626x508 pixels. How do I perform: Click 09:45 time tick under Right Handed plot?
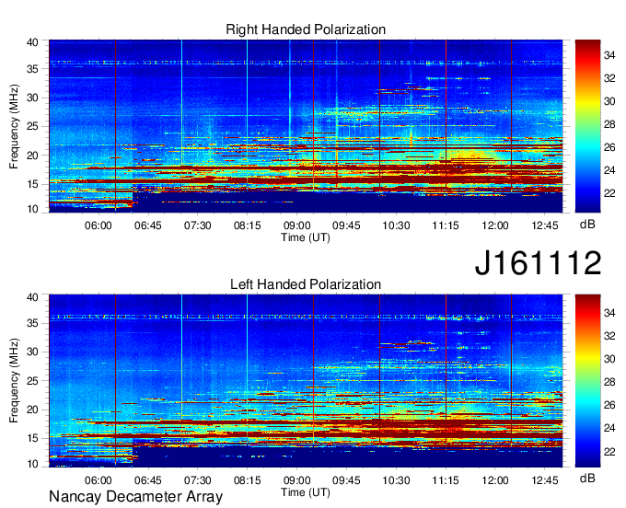point(346,225)
